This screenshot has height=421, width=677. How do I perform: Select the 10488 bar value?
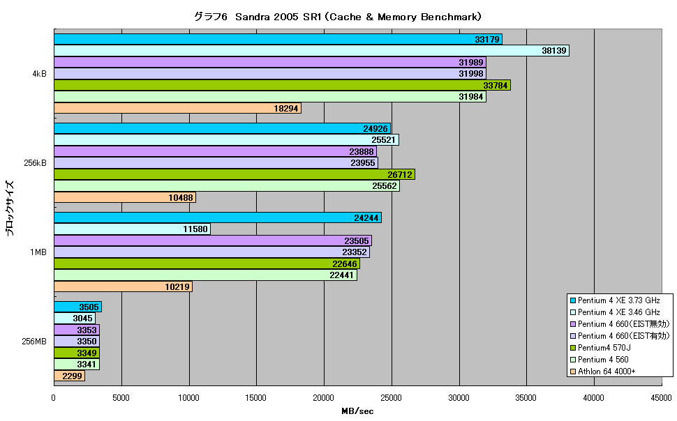[181, 197]
